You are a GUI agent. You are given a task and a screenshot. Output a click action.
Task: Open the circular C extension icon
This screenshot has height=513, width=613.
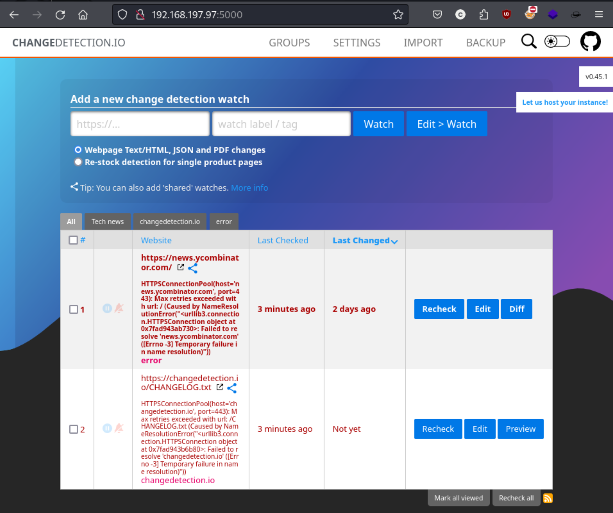(x=460, y=15)
